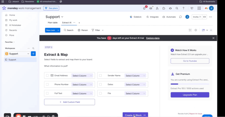Go to Home in sidebar

(12, 15)
